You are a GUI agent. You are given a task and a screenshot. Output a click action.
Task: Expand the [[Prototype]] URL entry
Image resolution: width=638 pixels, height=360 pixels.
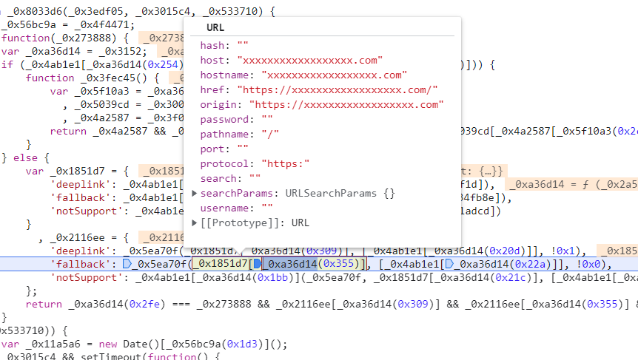[195, 223]
